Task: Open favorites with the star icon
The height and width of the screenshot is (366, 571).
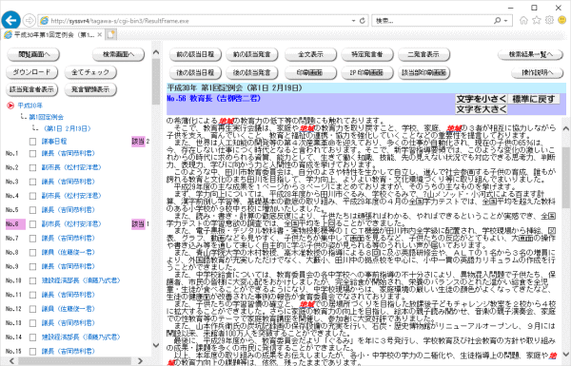Action: click(536, 20)
